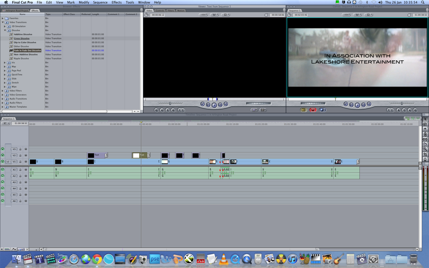
Task: Select the Slip item tool
Action: pos(425,139)
